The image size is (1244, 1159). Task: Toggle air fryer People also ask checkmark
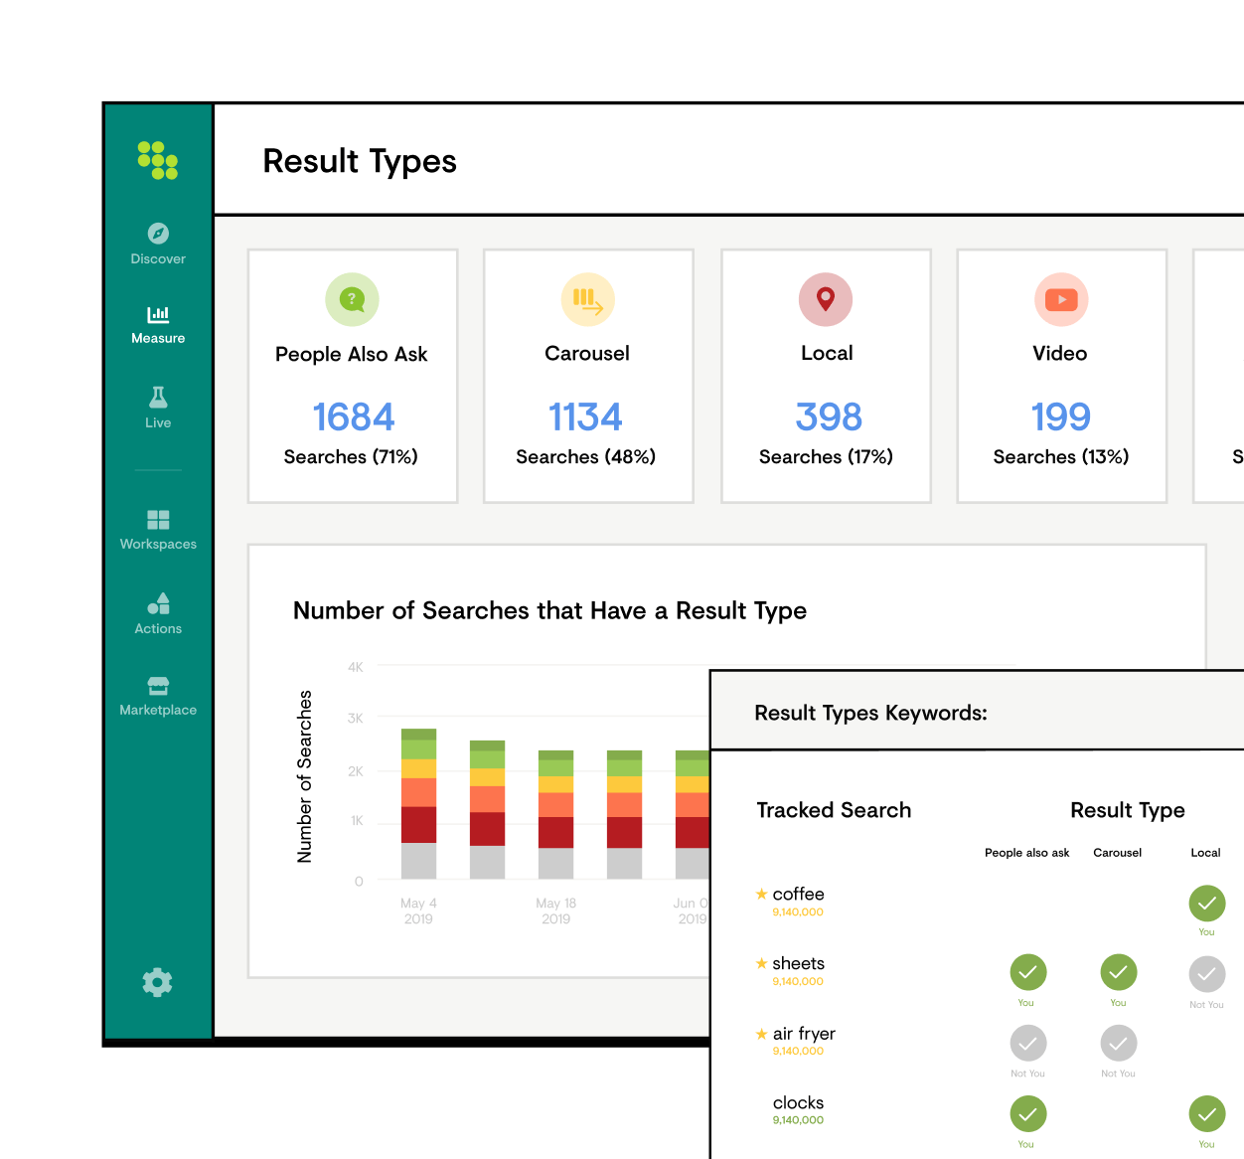(x=1028, y=1044)
